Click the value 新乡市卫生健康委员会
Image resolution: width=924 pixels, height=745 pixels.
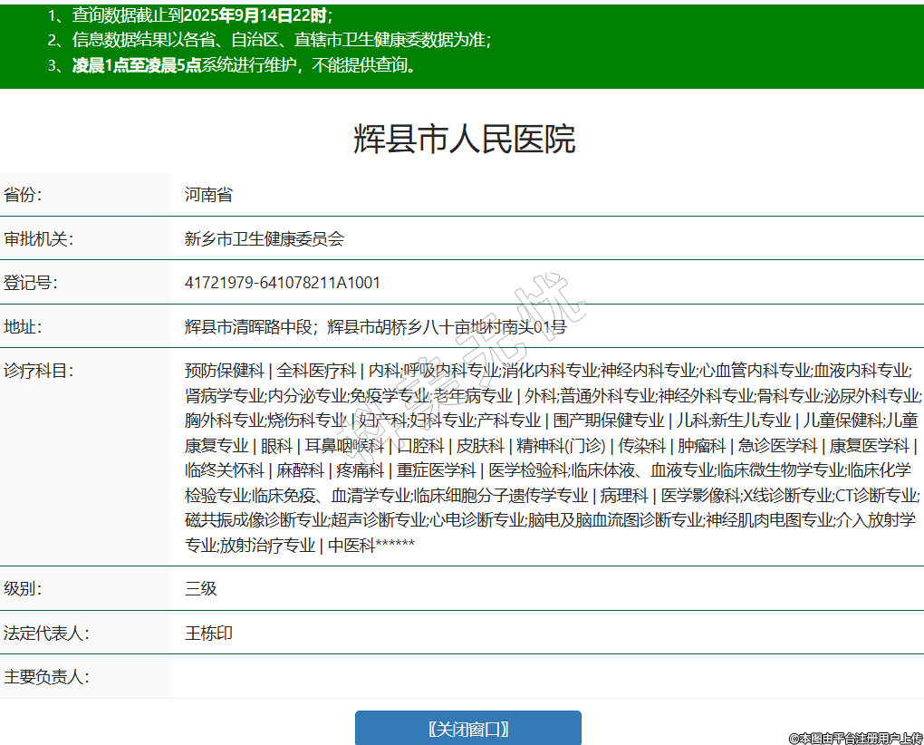264,239
